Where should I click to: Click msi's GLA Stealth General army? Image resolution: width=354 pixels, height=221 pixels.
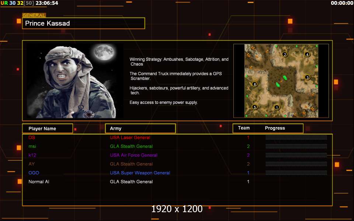point(131,146)
